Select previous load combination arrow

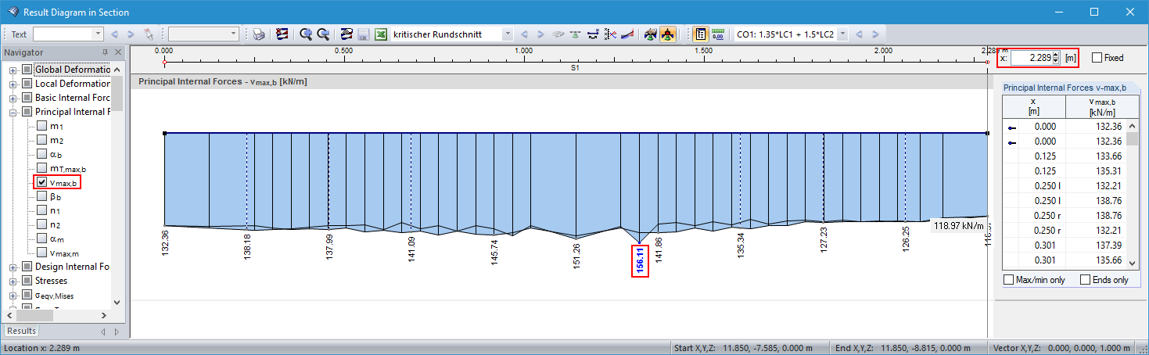coord(858,34)
